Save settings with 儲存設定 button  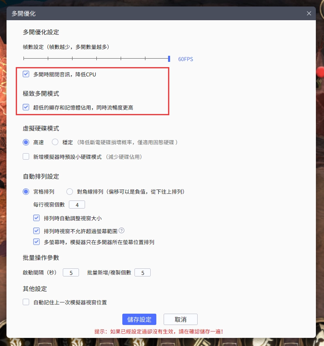coord(139,319)
